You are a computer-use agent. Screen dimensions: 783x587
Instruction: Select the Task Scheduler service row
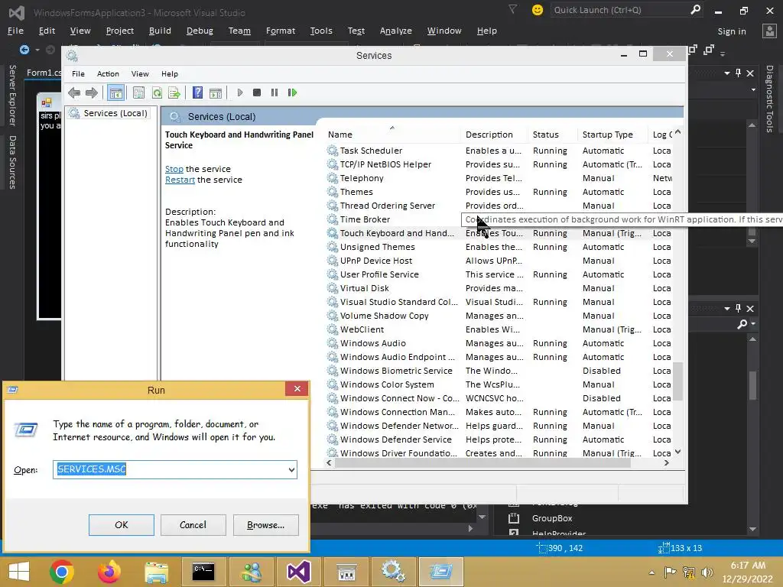click(x=499, y=151)
